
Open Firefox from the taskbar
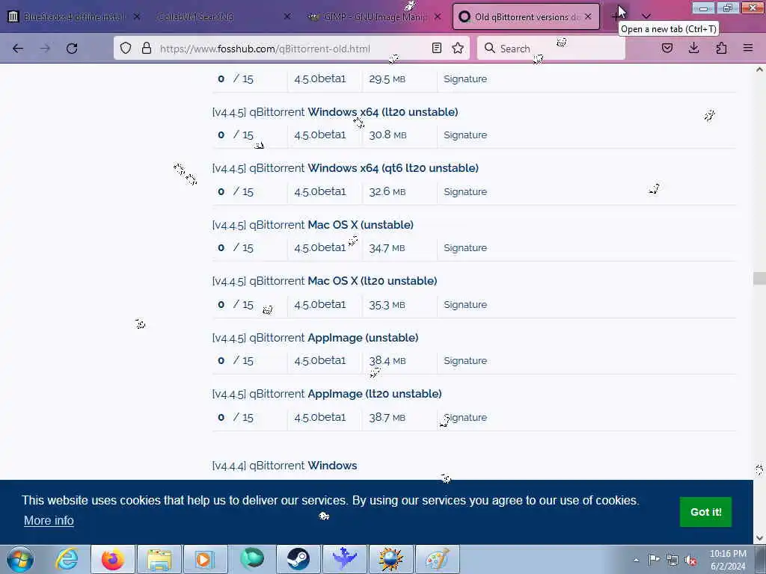point(113,559)
